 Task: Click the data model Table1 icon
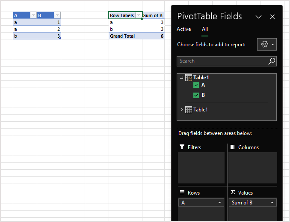pos(189,78)
